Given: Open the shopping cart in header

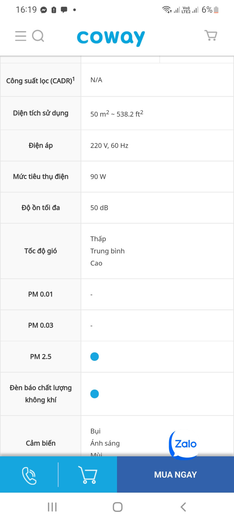Looking at the screenshot, I should click(x=211, y=36).
